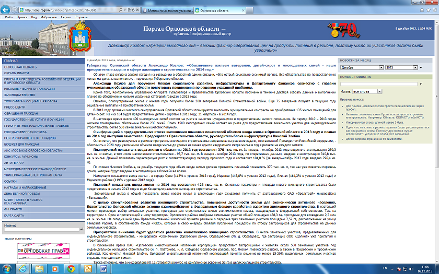Screen dimensions: 439x274
Task: Click the search magnifier in the address bar
Action: coord(121,10)
